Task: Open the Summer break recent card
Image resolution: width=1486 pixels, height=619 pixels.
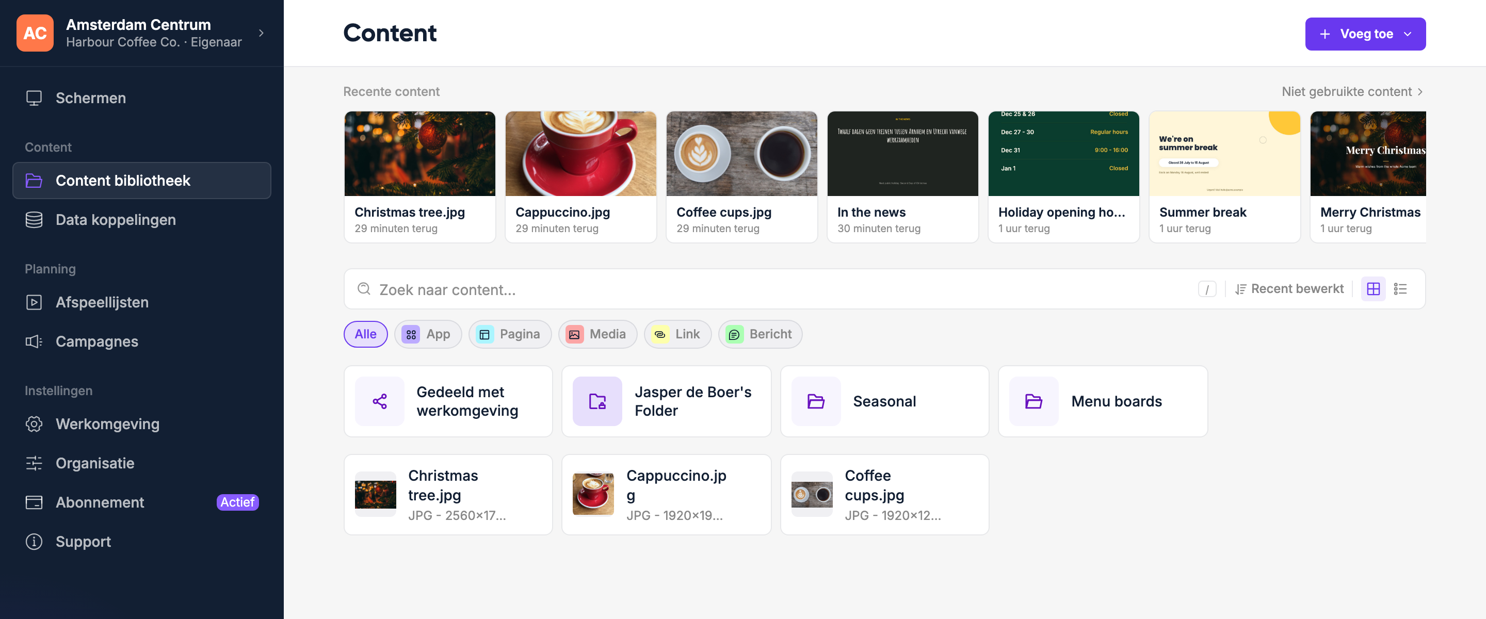Action: pyautogui.click(x=1225, y=177)
